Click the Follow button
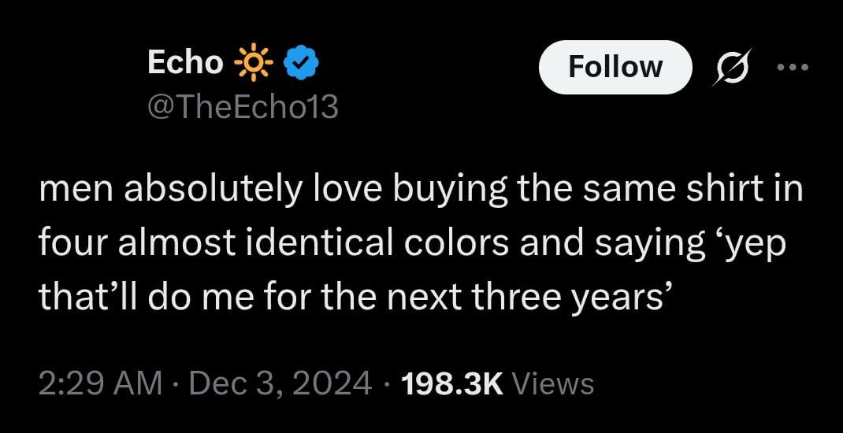The image size is (843, 433). 615,67
